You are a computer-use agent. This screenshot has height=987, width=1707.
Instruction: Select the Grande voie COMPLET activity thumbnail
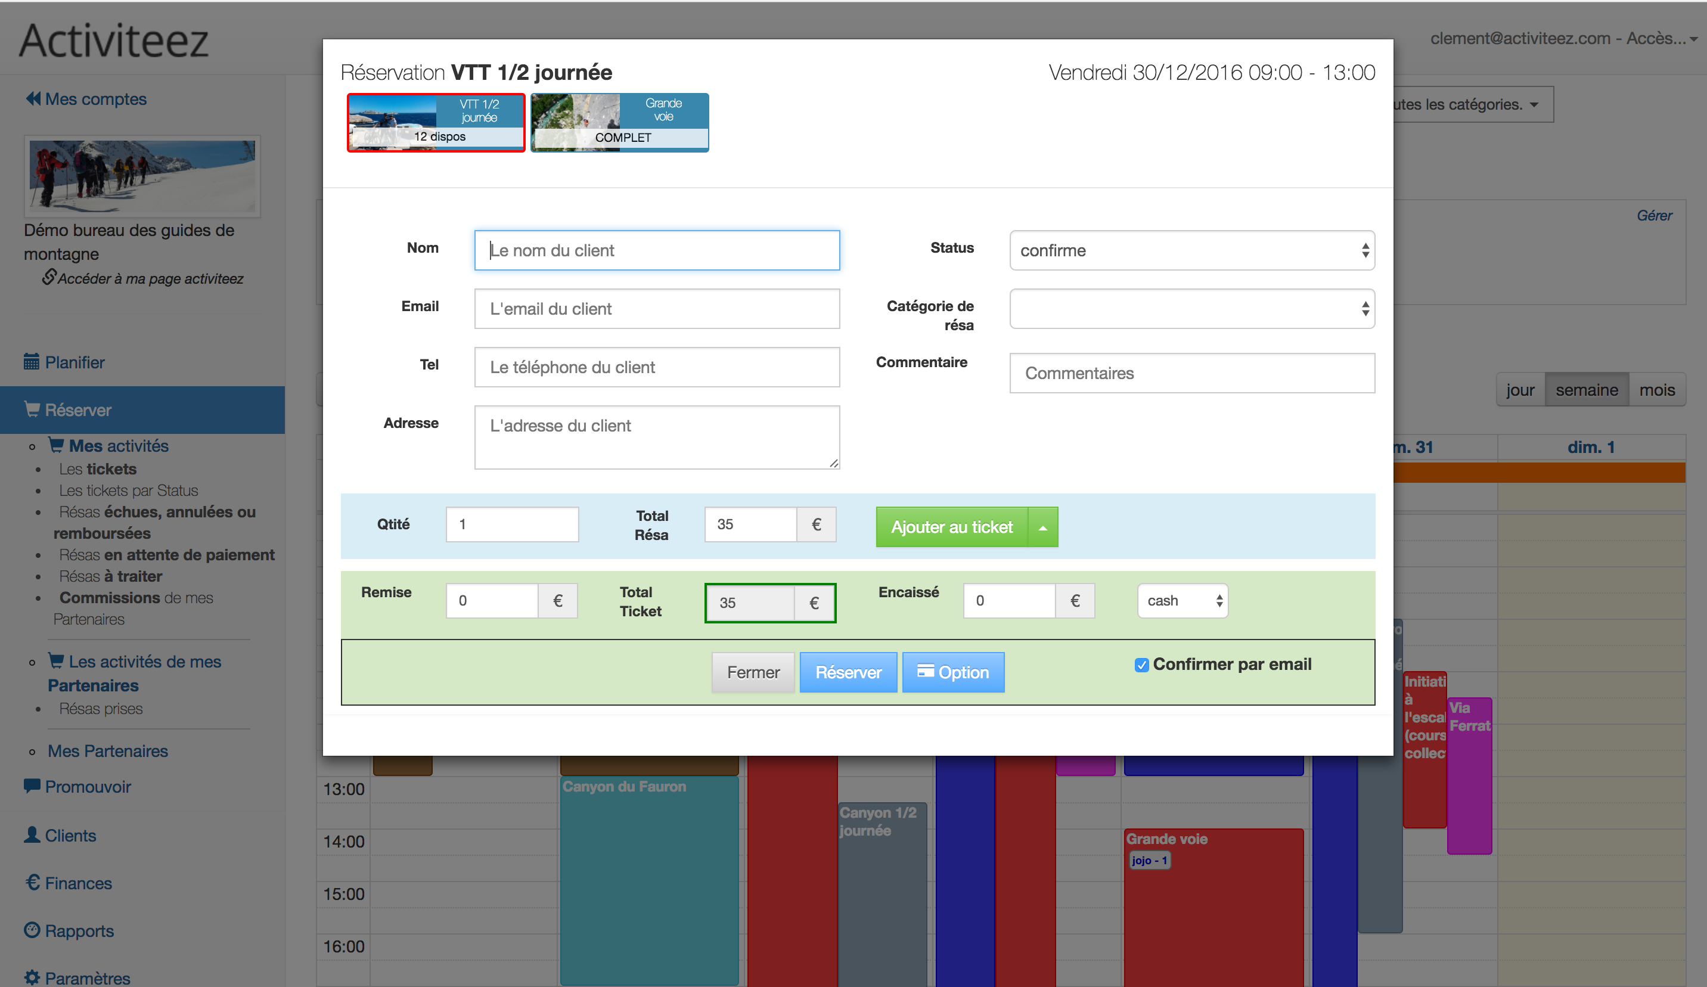coord(620,123)
